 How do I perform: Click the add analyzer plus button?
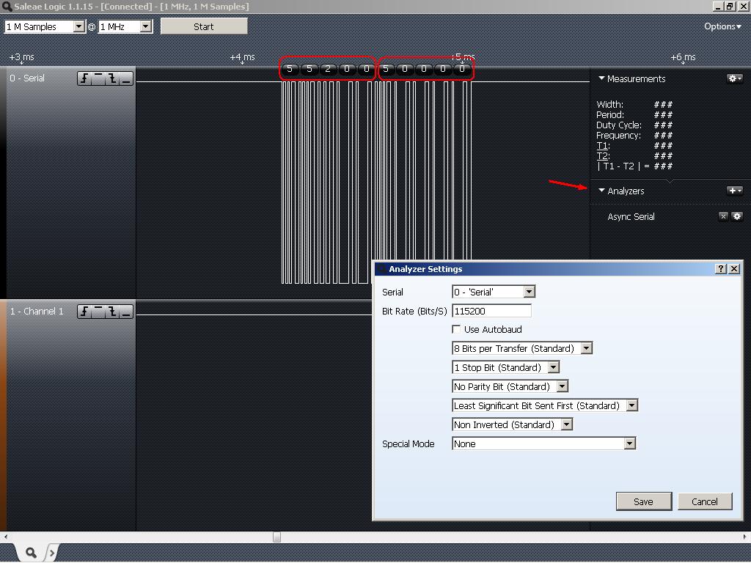(x=734, y=191)
